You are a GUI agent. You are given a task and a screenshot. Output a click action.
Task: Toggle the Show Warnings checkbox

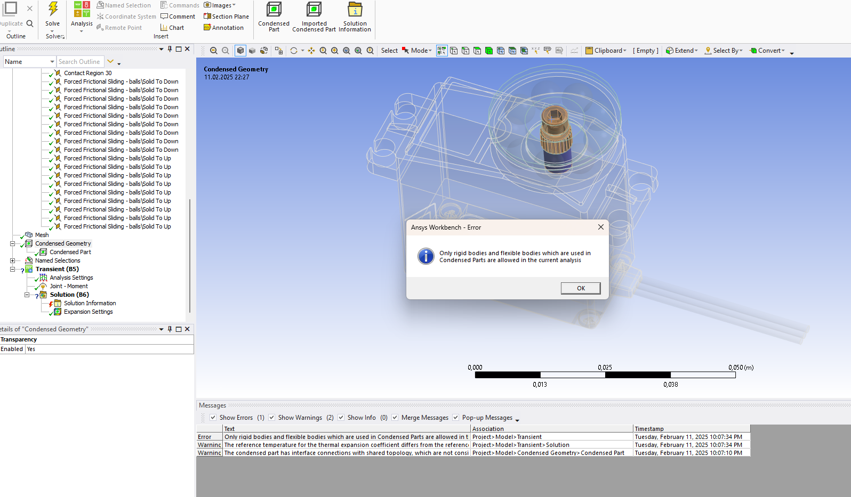[272, 418]
